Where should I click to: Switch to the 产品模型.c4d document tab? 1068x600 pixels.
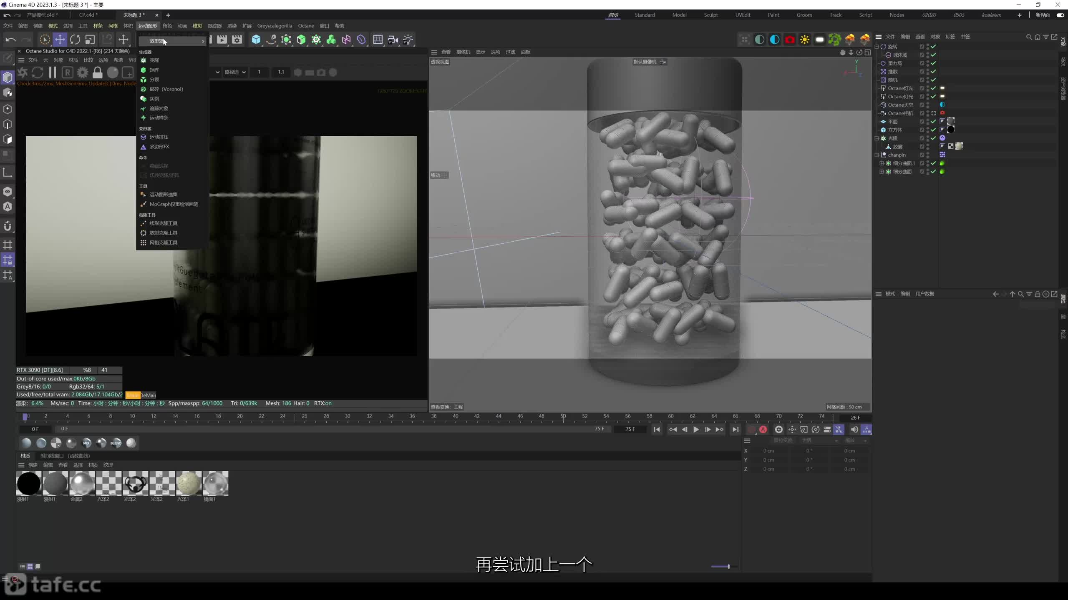click(x=42, y=15)
